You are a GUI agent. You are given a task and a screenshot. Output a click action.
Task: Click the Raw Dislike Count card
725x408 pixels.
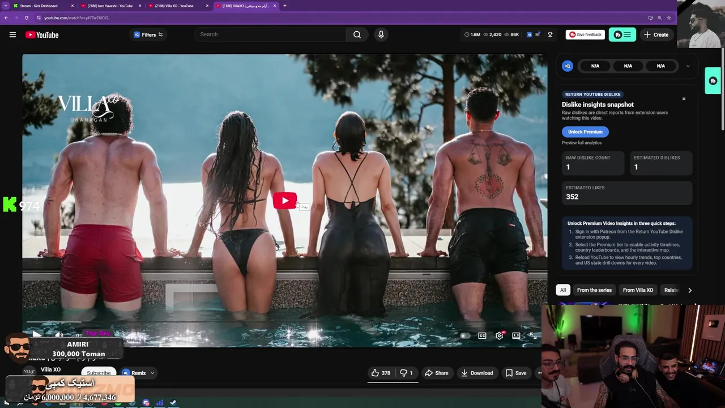[592, 163]
